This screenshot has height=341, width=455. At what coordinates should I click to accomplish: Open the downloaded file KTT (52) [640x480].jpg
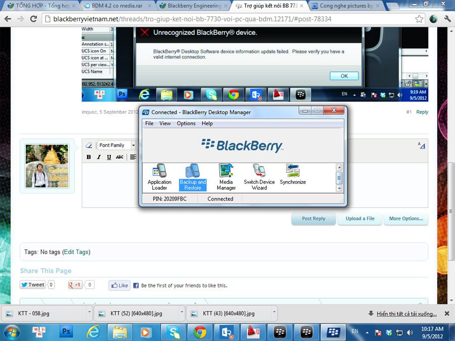click(135, 313)
